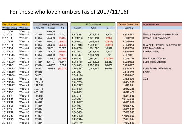Viewport: 184px width, 138px height.
Task: Select the 'Super Mario Odyssey' entry
Action: click(x=155, y=62)
